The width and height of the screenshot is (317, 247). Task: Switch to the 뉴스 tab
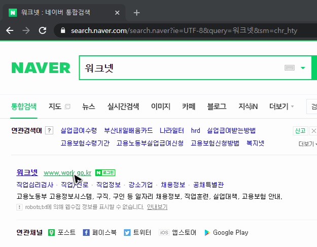89,107
